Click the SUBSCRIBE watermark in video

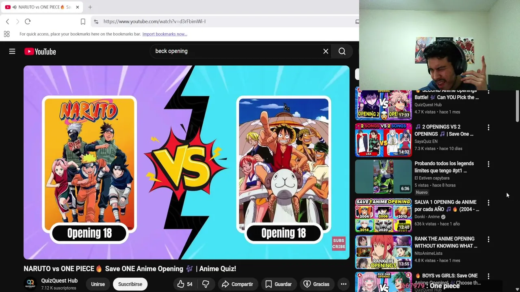[338, 244]
